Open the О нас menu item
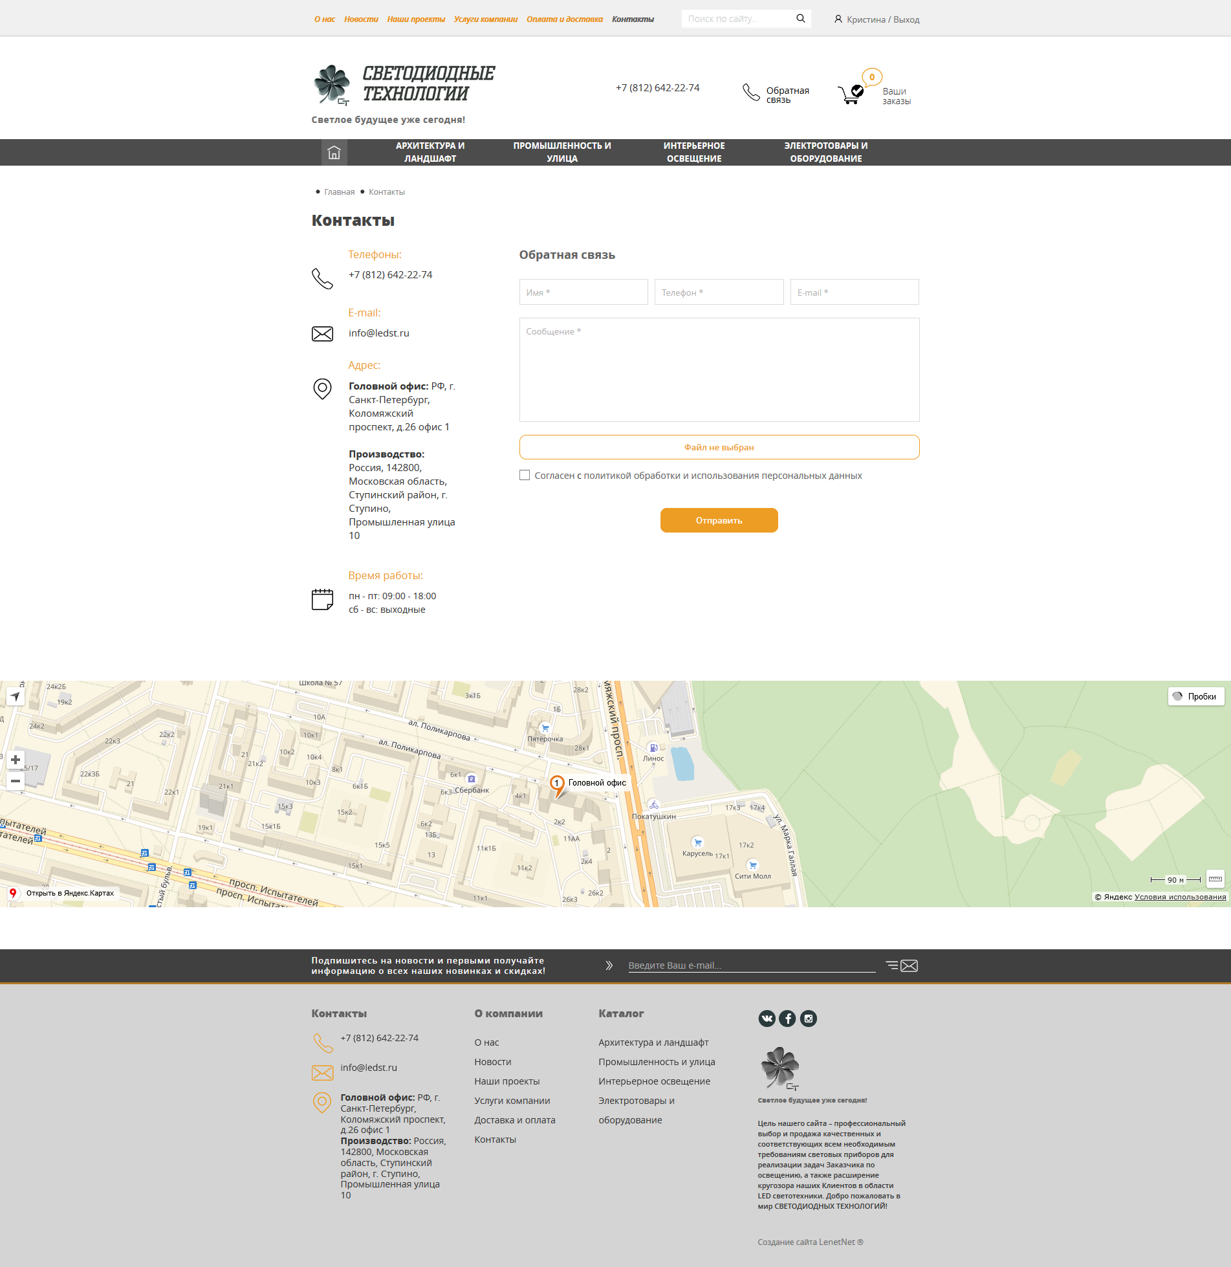1231x1267 pixels. (325, 19)
